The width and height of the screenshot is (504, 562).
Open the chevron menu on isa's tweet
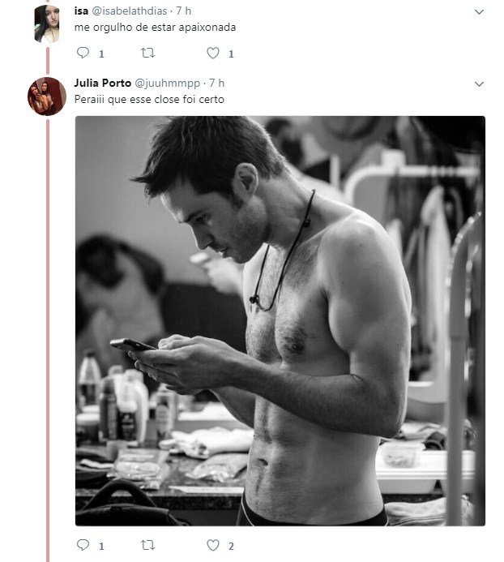478,12
